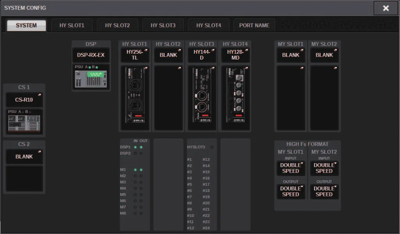The height and width of the screenshot is (234, 400).
Task: Select the HY144-D card button
Action: click(202, 55)
